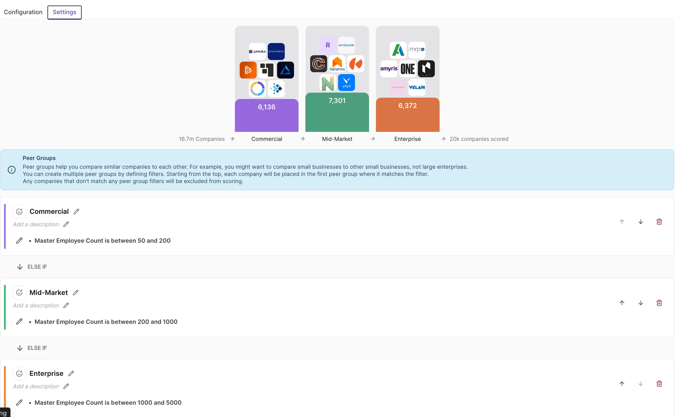Edit the Commercial employee count filter
Screen dimensions: 675x417
(19, 241)
